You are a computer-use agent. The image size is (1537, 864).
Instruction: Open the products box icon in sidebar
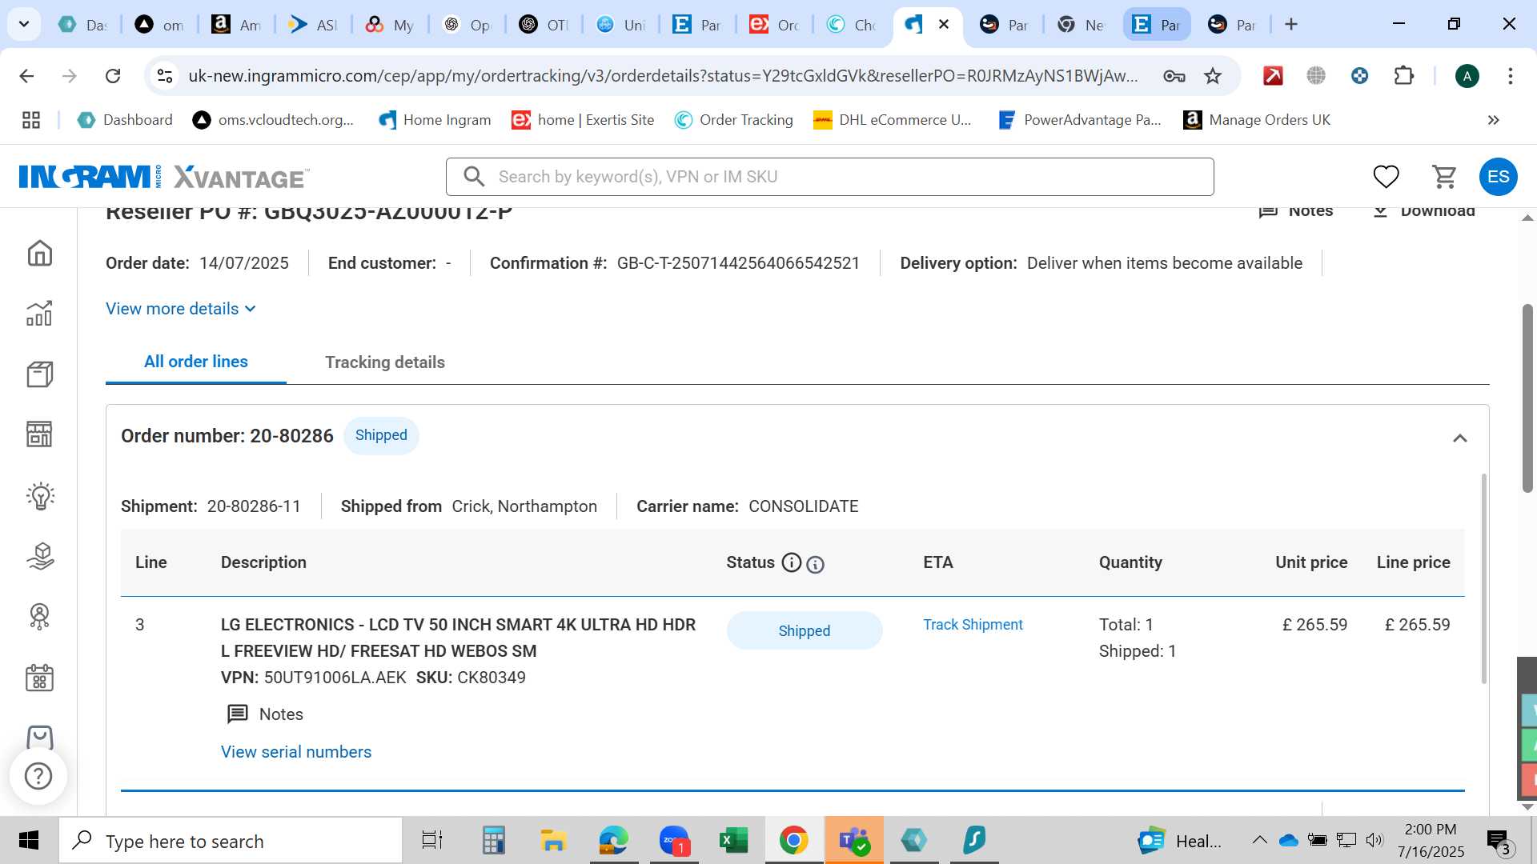39,374
